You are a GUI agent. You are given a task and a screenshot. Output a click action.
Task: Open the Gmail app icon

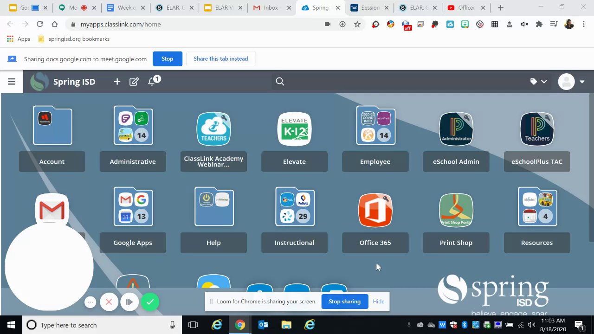click(52, 210)
